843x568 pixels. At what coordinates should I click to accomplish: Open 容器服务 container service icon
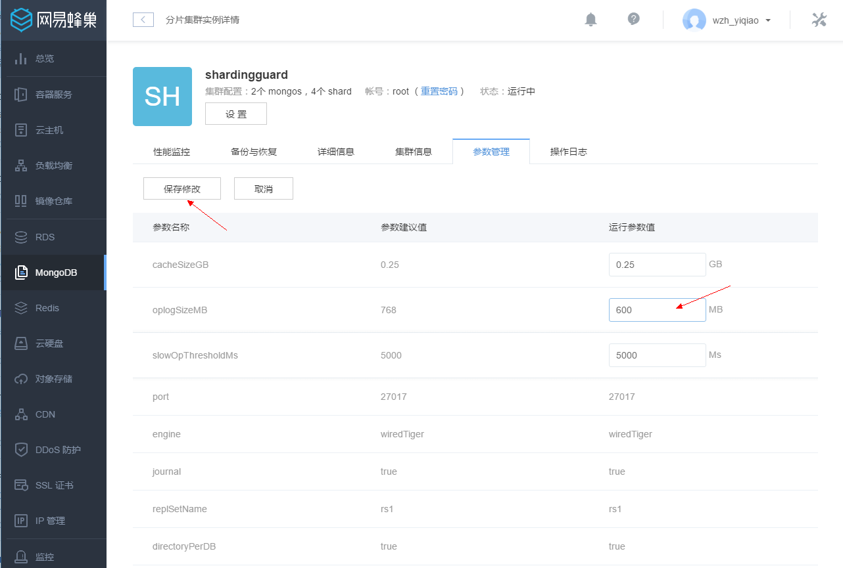tap(21, 95)
